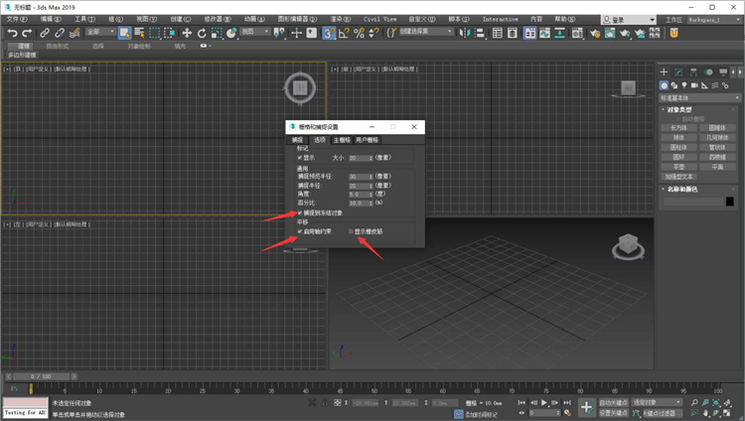Image resolution: width=745 pixels, height=421 pixels.
Task: Collapse the 名称和颜色 rollout
Action: pyautogui.click(x=682, y=189)
